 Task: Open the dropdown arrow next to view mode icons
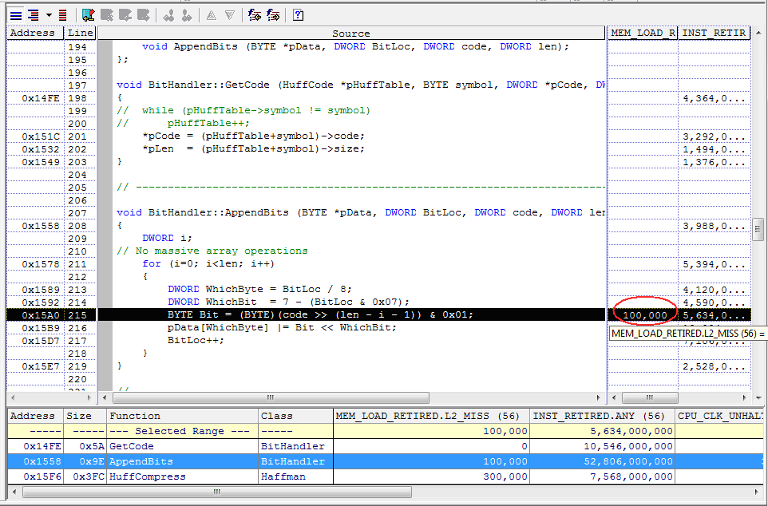click(48, 14)
